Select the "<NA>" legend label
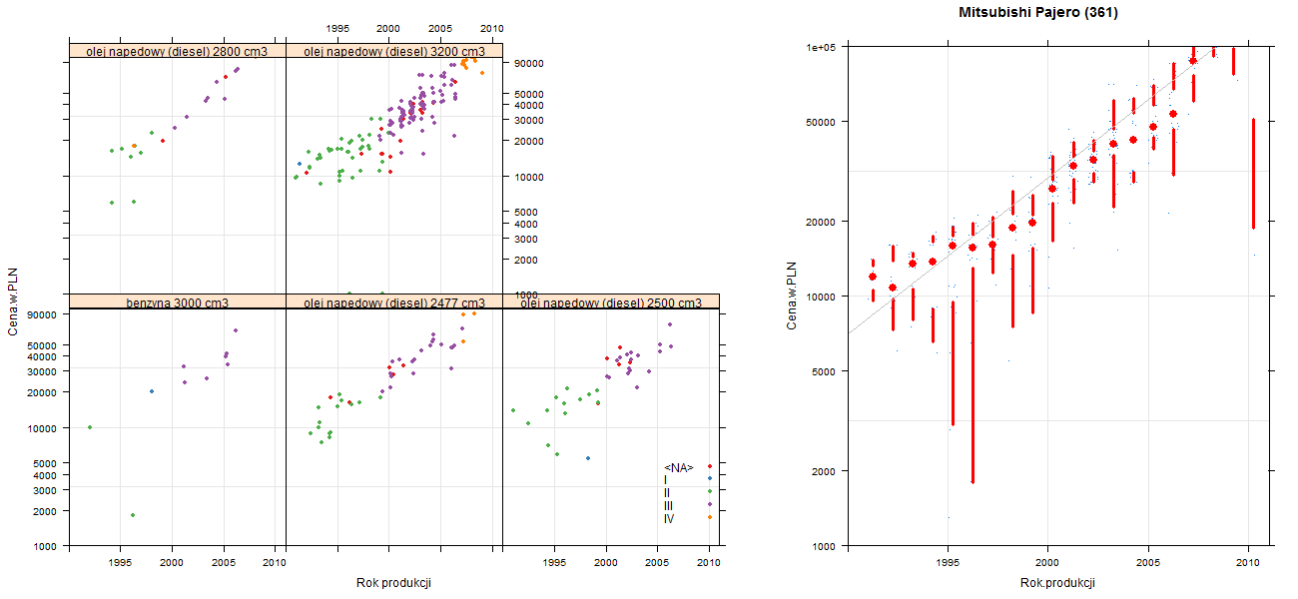This screenshot has width=1298, height=599. coord(679,467)
